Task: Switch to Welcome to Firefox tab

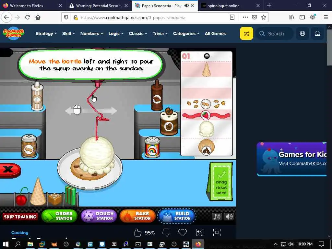Action: click(x=33, y=6)
